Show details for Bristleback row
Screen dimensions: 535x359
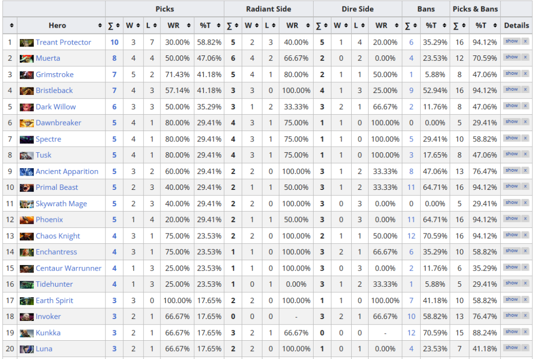[x=511, y=89]
